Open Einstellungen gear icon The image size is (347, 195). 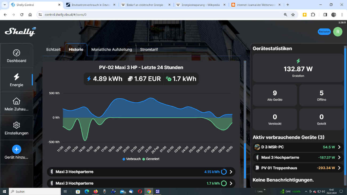click(17, 125)
